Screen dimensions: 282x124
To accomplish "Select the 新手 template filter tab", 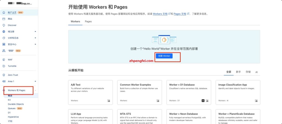I will click(x=238, y=72).
